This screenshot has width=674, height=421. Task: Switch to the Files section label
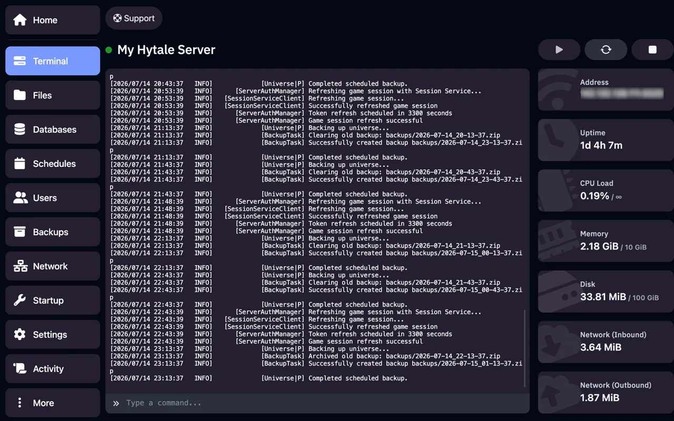tap(42, 95)
